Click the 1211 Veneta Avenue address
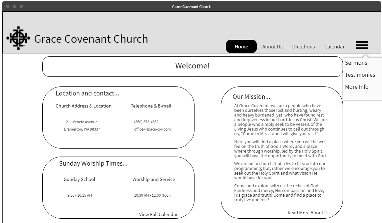 81,122
